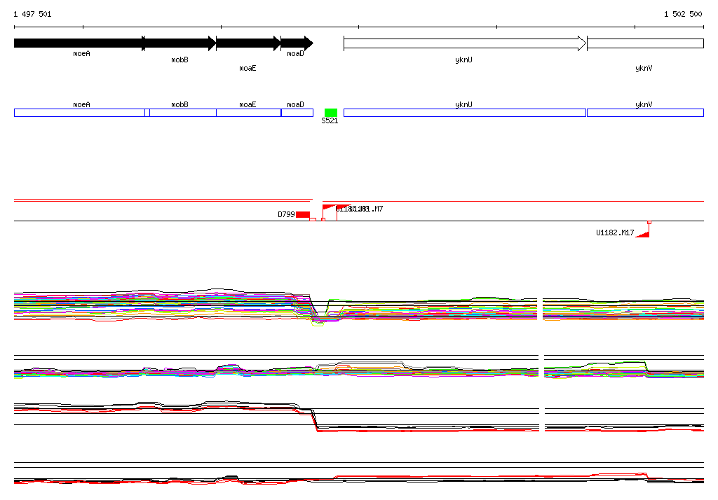Click the 1 502 500 coordinate label

point(683,14)
